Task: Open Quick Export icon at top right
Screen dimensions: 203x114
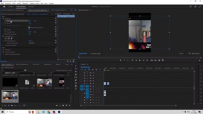Action: [195, 6]
